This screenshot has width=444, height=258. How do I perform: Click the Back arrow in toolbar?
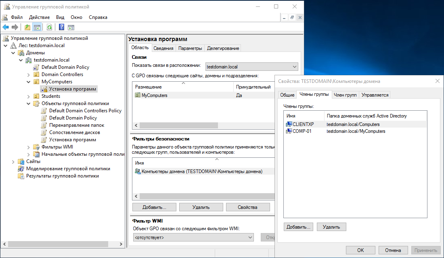tap(6, 27)
